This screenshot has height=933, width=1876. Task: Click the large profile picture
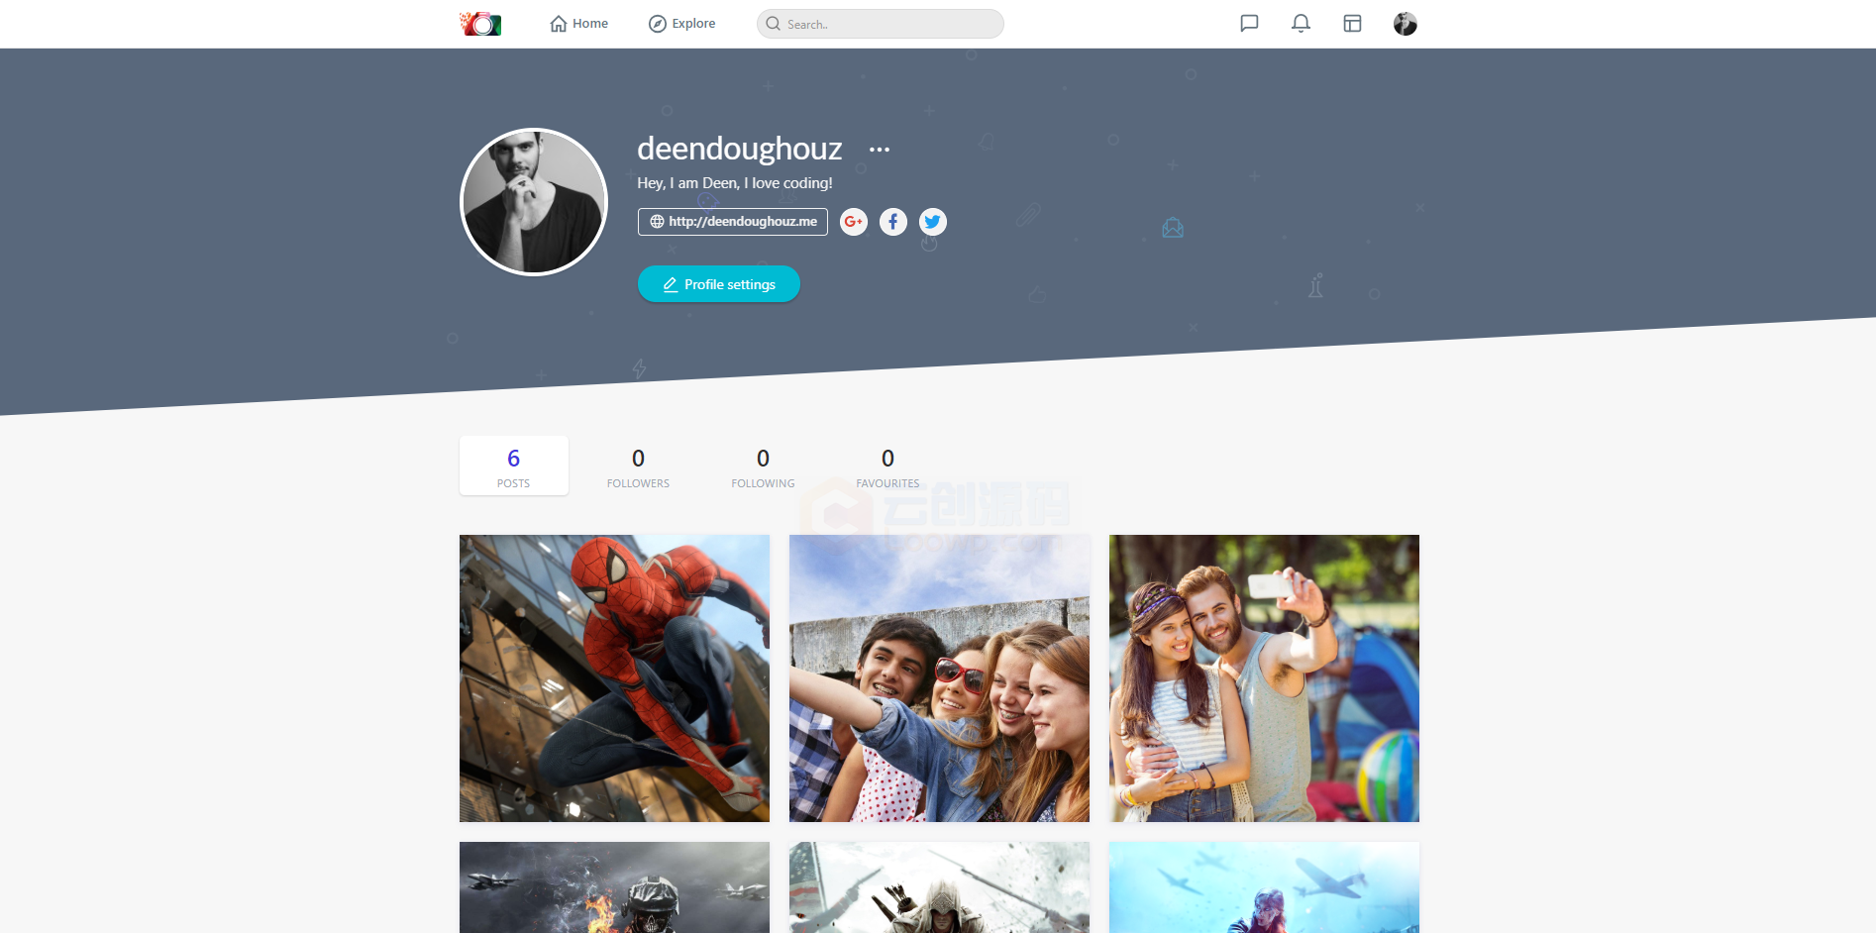point(534,202)
